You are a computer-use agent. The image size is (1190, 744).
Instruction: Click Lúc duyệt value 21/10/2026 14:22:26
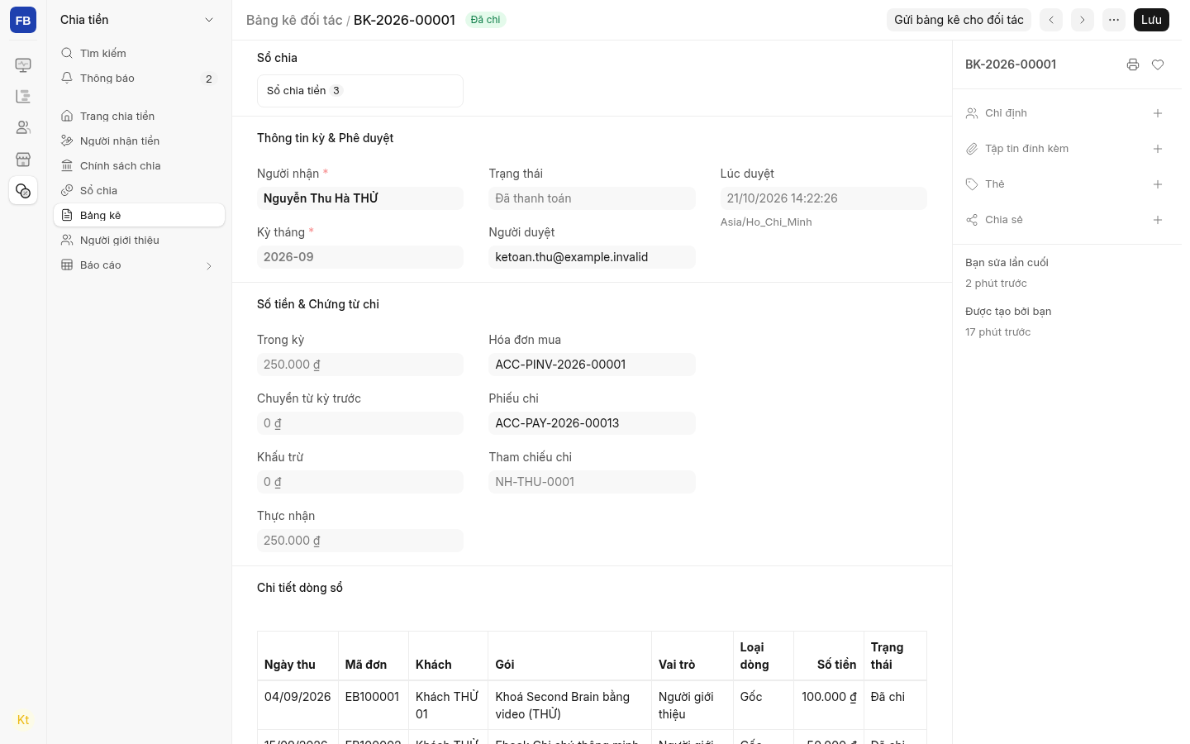pos(823,198)
